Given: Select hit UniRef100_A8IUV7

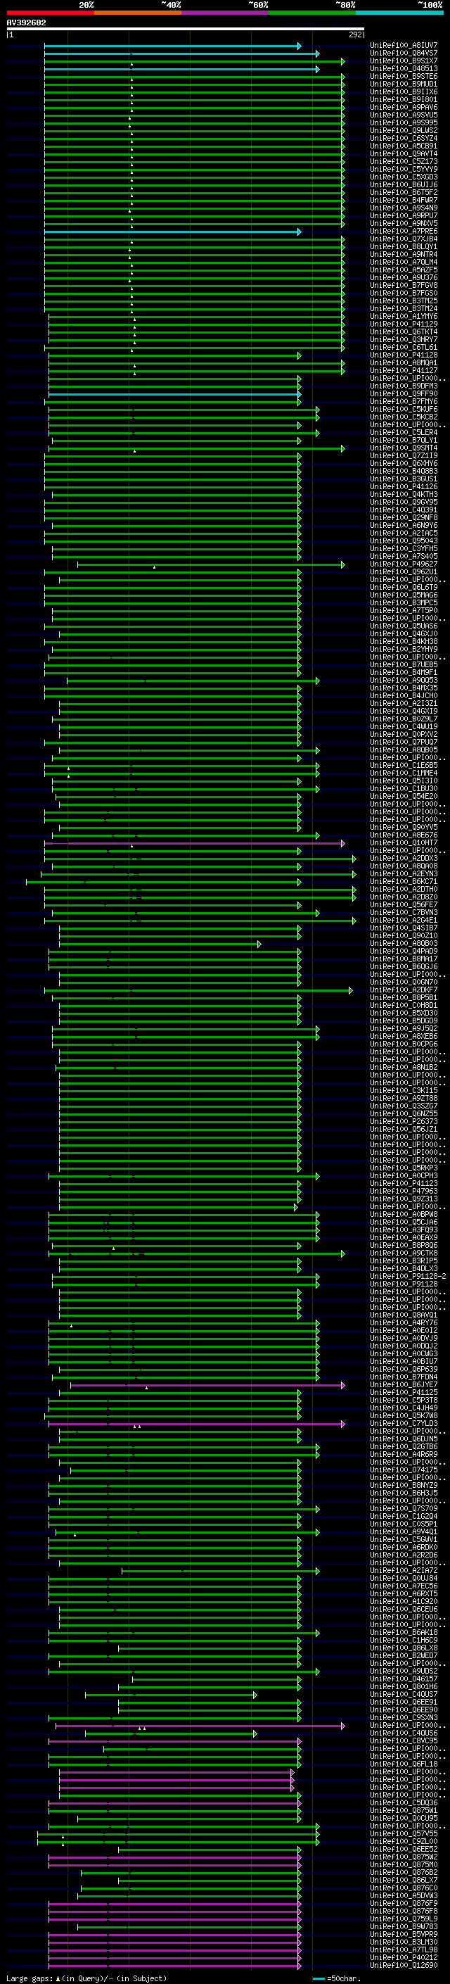Looking at the screenshot, I should [x=404, y=46].
